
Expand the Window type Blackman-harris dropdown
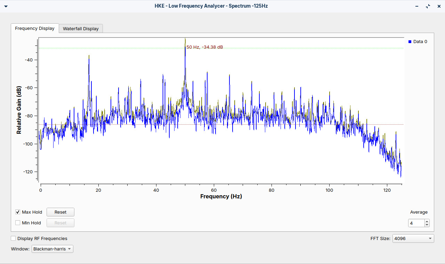(x=52, y=249)
